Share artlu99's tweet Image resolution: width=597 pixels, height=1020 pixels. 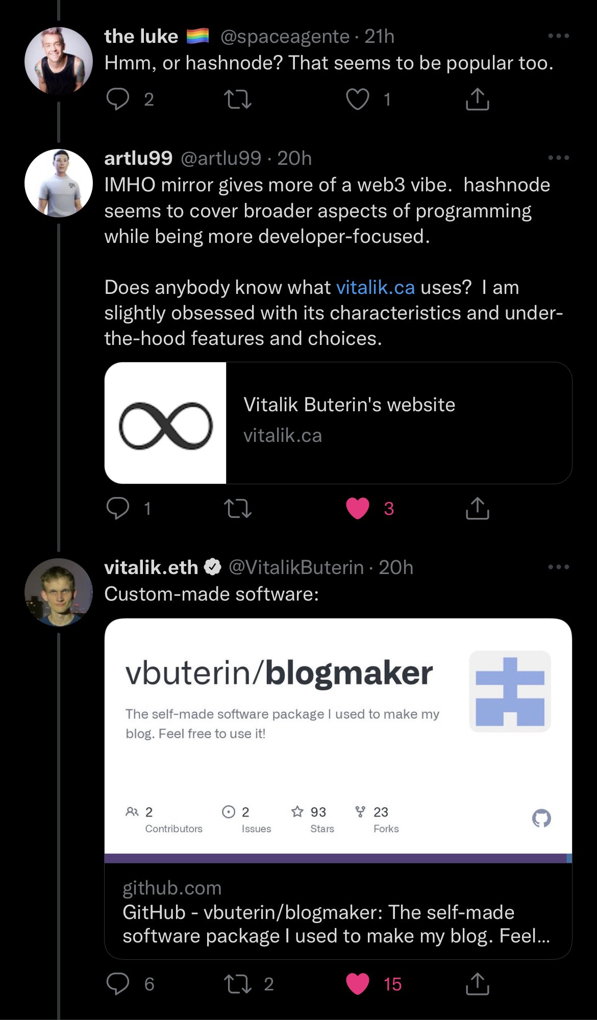coord(477,508)
